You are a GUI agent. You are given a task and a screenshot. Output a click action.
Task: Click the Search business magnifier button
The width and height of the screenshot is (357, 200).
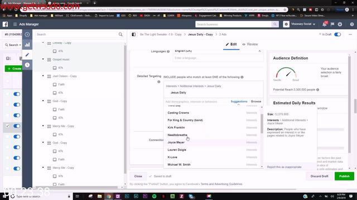click(x=275, y=24)
